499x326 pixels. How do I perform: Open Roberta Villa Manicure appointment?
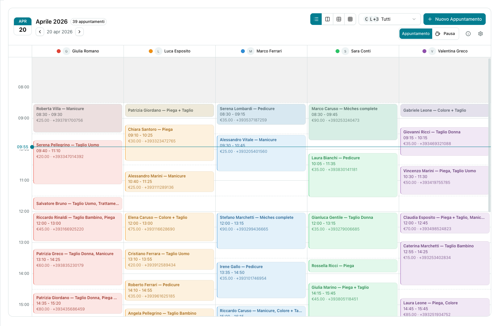pyautogui.click(x=78, y=118)
